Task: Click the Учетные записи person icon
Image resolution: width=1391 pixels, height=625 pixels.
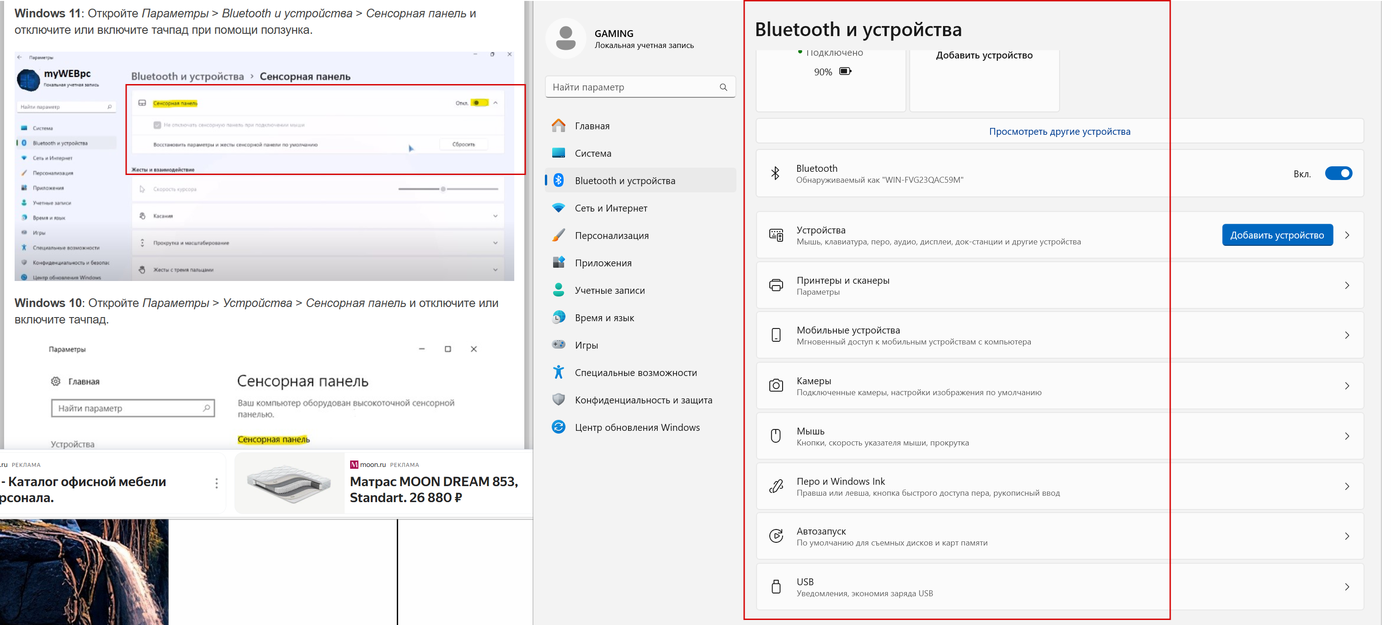Action: pos(558,290)
